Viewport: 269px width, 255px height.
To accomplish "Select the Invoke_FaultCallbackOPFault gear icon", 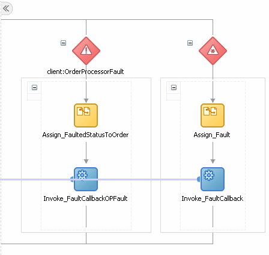I will 86,179.
